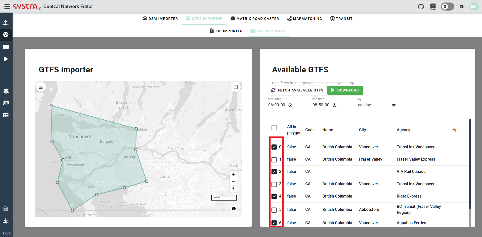
Task: Check row 1 Fraser Valley Express checkbox
Action: tap(274, 160)
